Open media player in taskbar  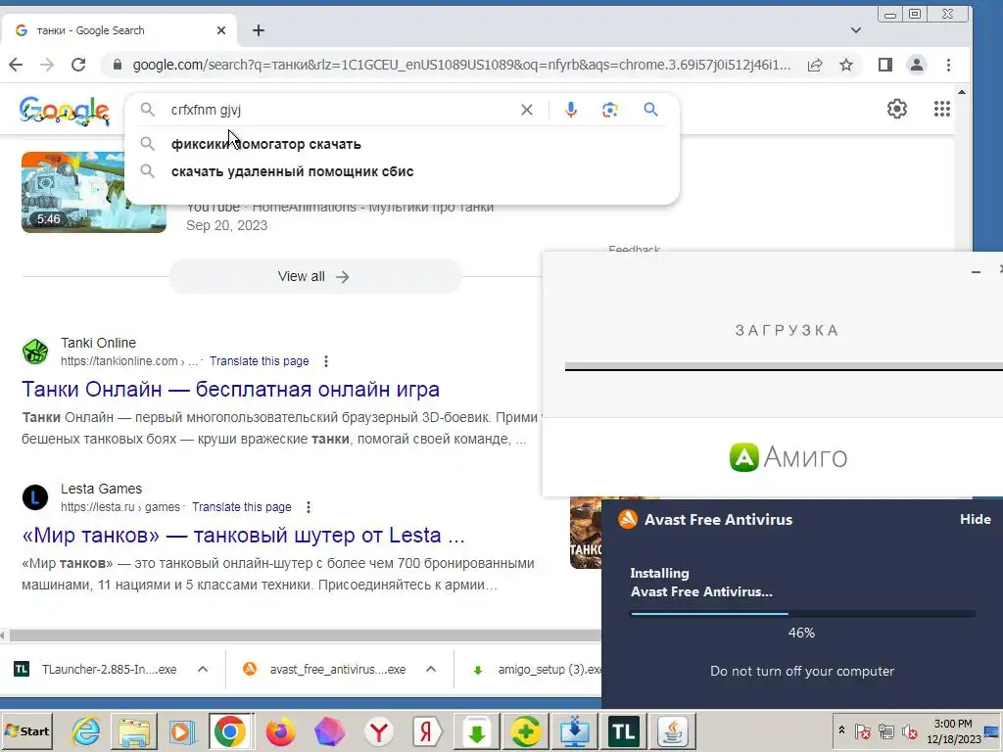[181, 730]
